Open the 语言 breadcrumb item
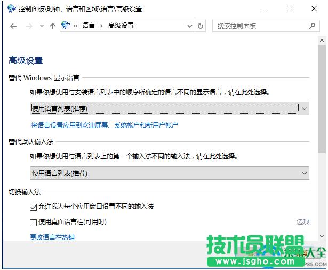The width and height of the screenshot is (328, 270). [x=89, y=26]
